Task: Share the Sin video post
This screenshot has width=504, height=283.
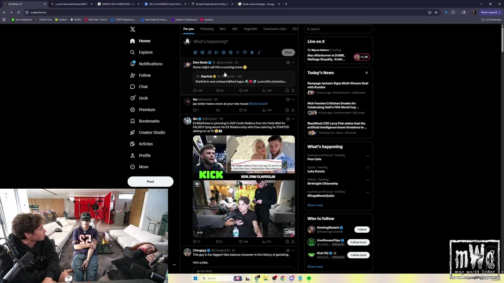Action: [293, 241]
